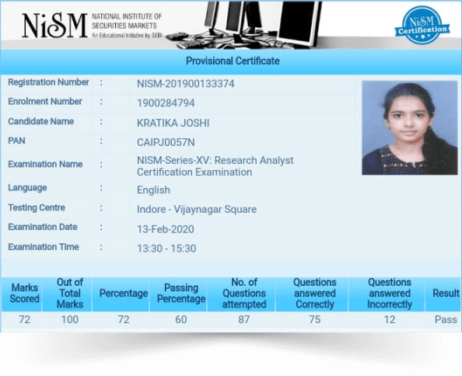This screenshot has width=462, height=376.
Task: Click the Examination Time label
Action: coord(44,247)
